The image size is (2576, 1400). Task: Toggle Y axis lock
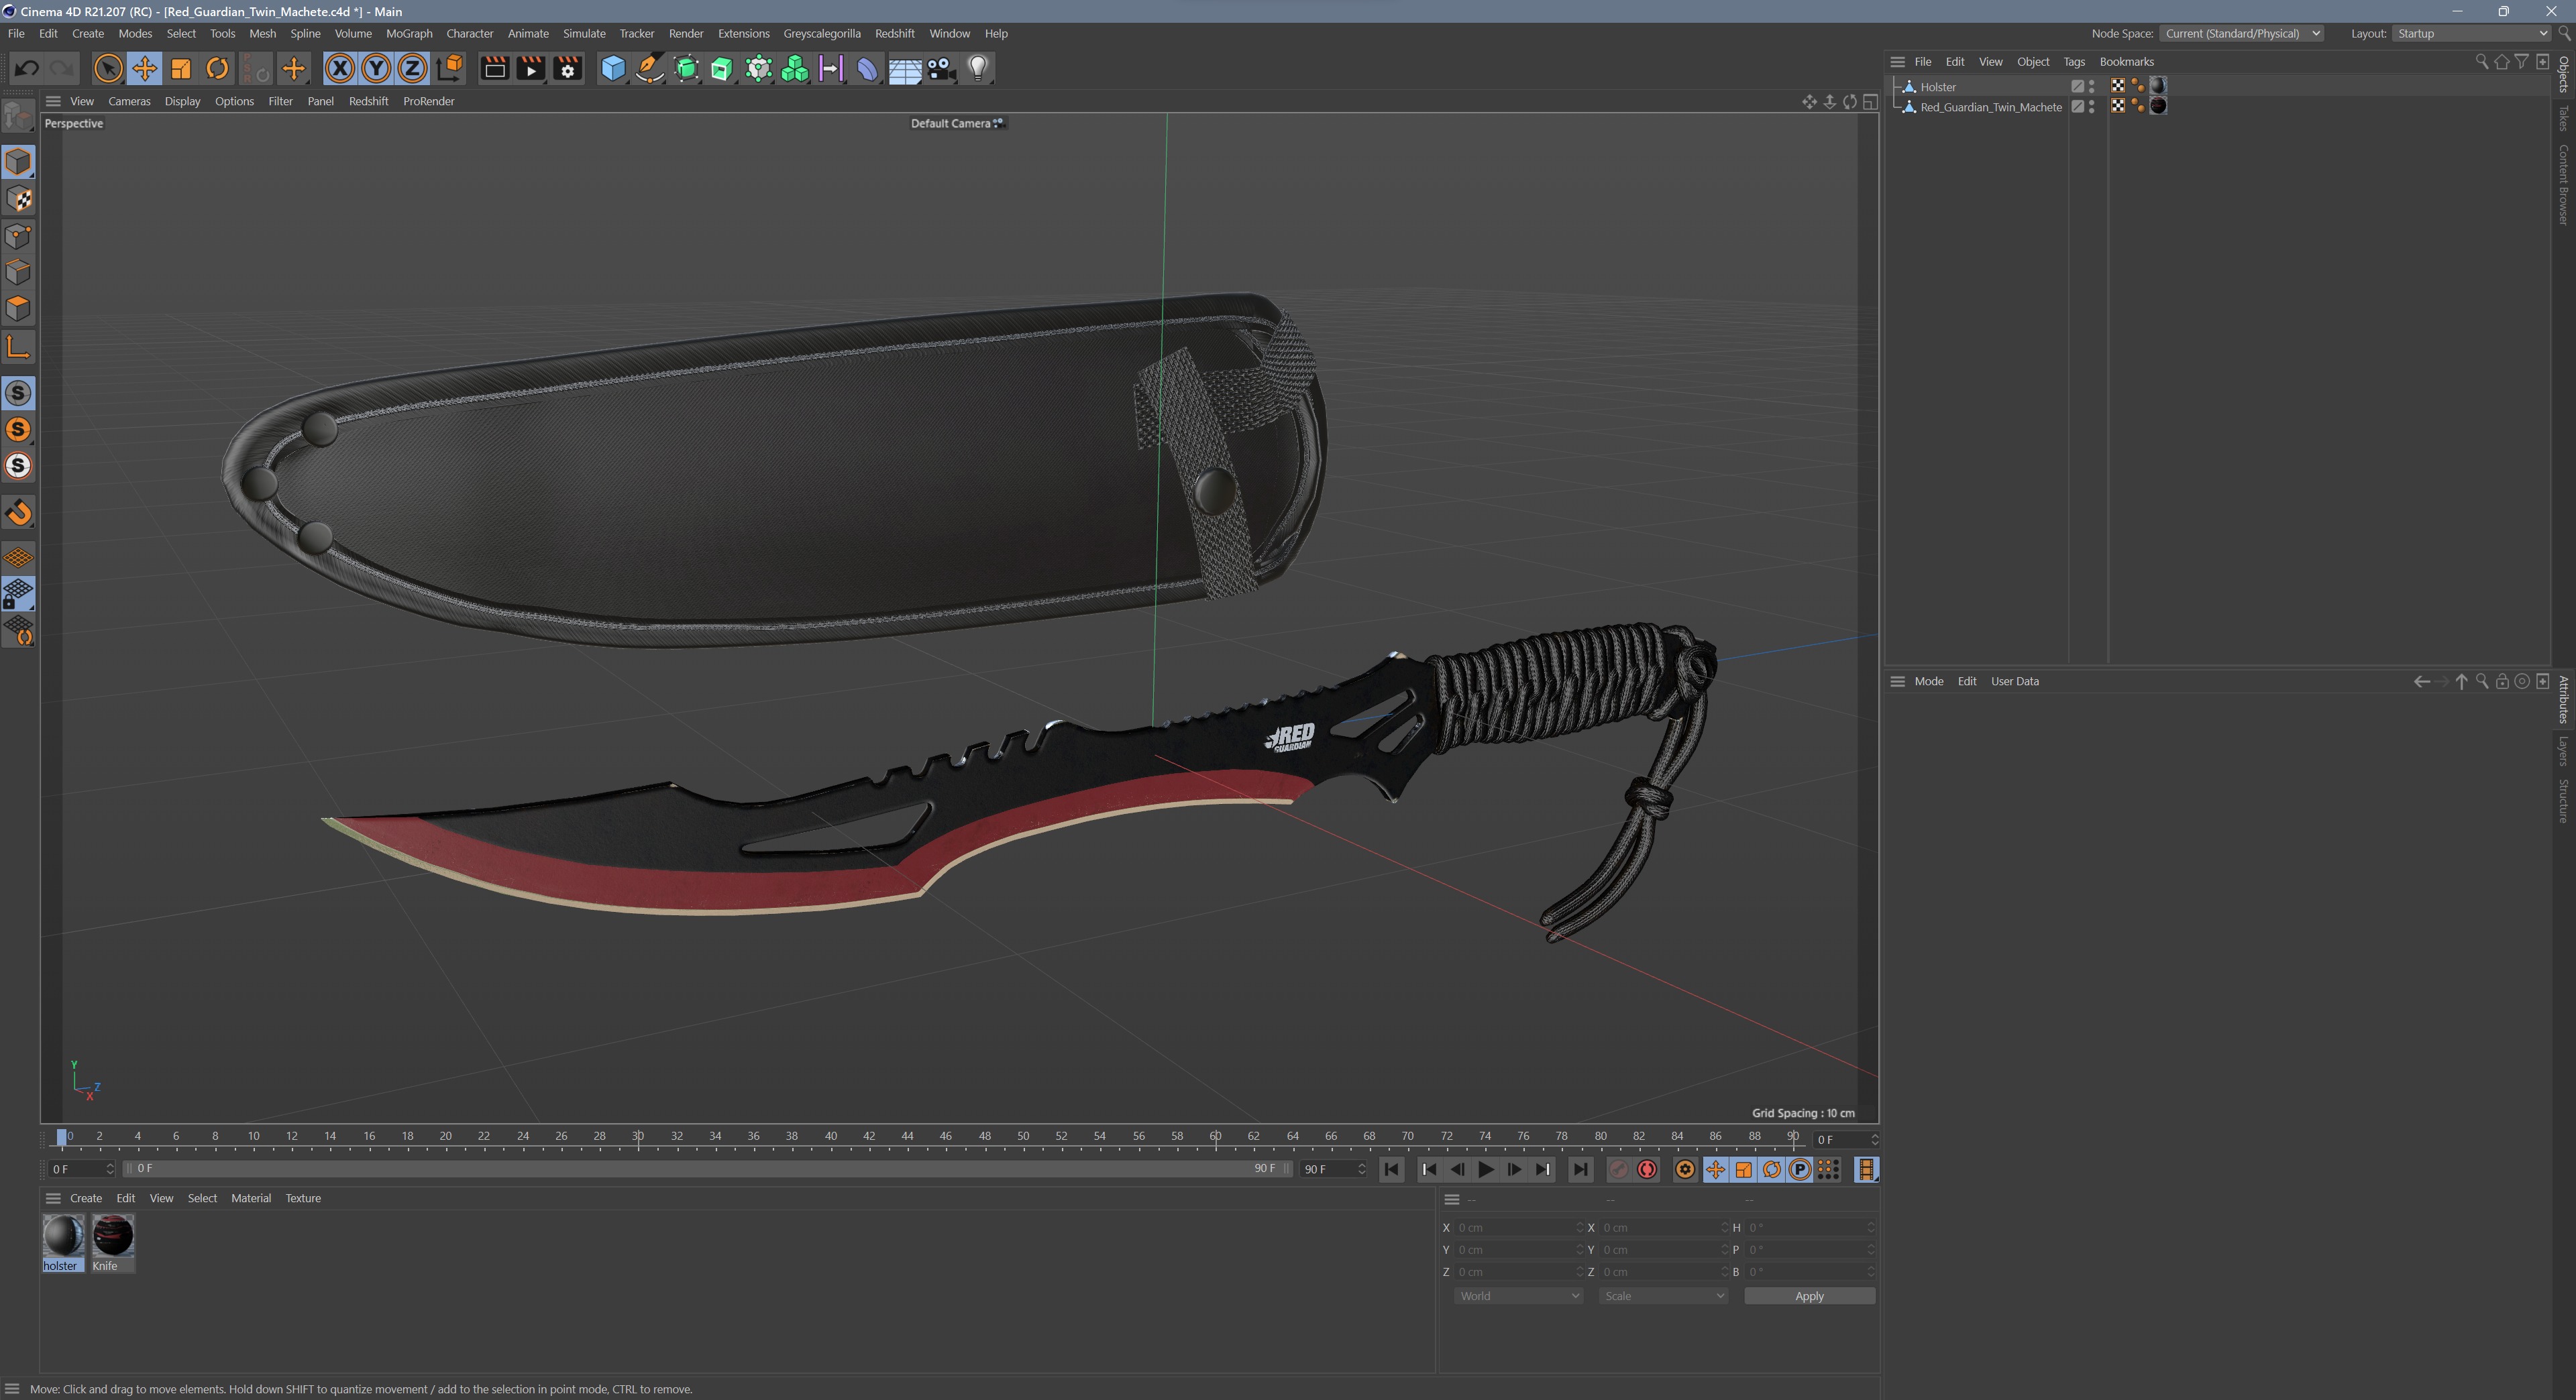point(376,68)
